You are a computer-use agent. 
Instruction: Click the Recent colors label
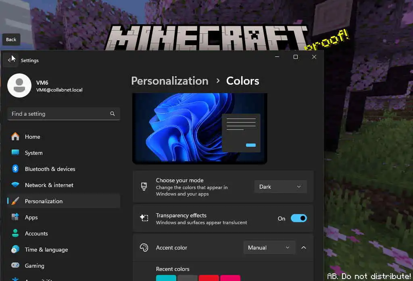coord(173,269)
